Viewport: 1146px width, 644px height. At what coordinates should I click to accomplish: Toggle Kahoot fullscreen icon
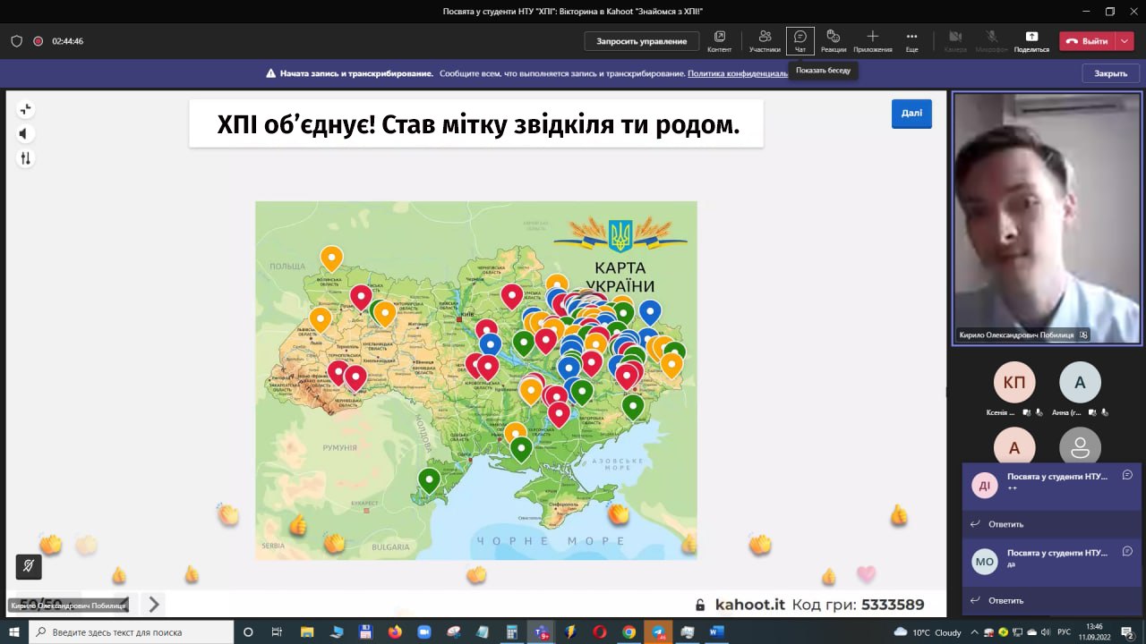(x=25, y=109)
